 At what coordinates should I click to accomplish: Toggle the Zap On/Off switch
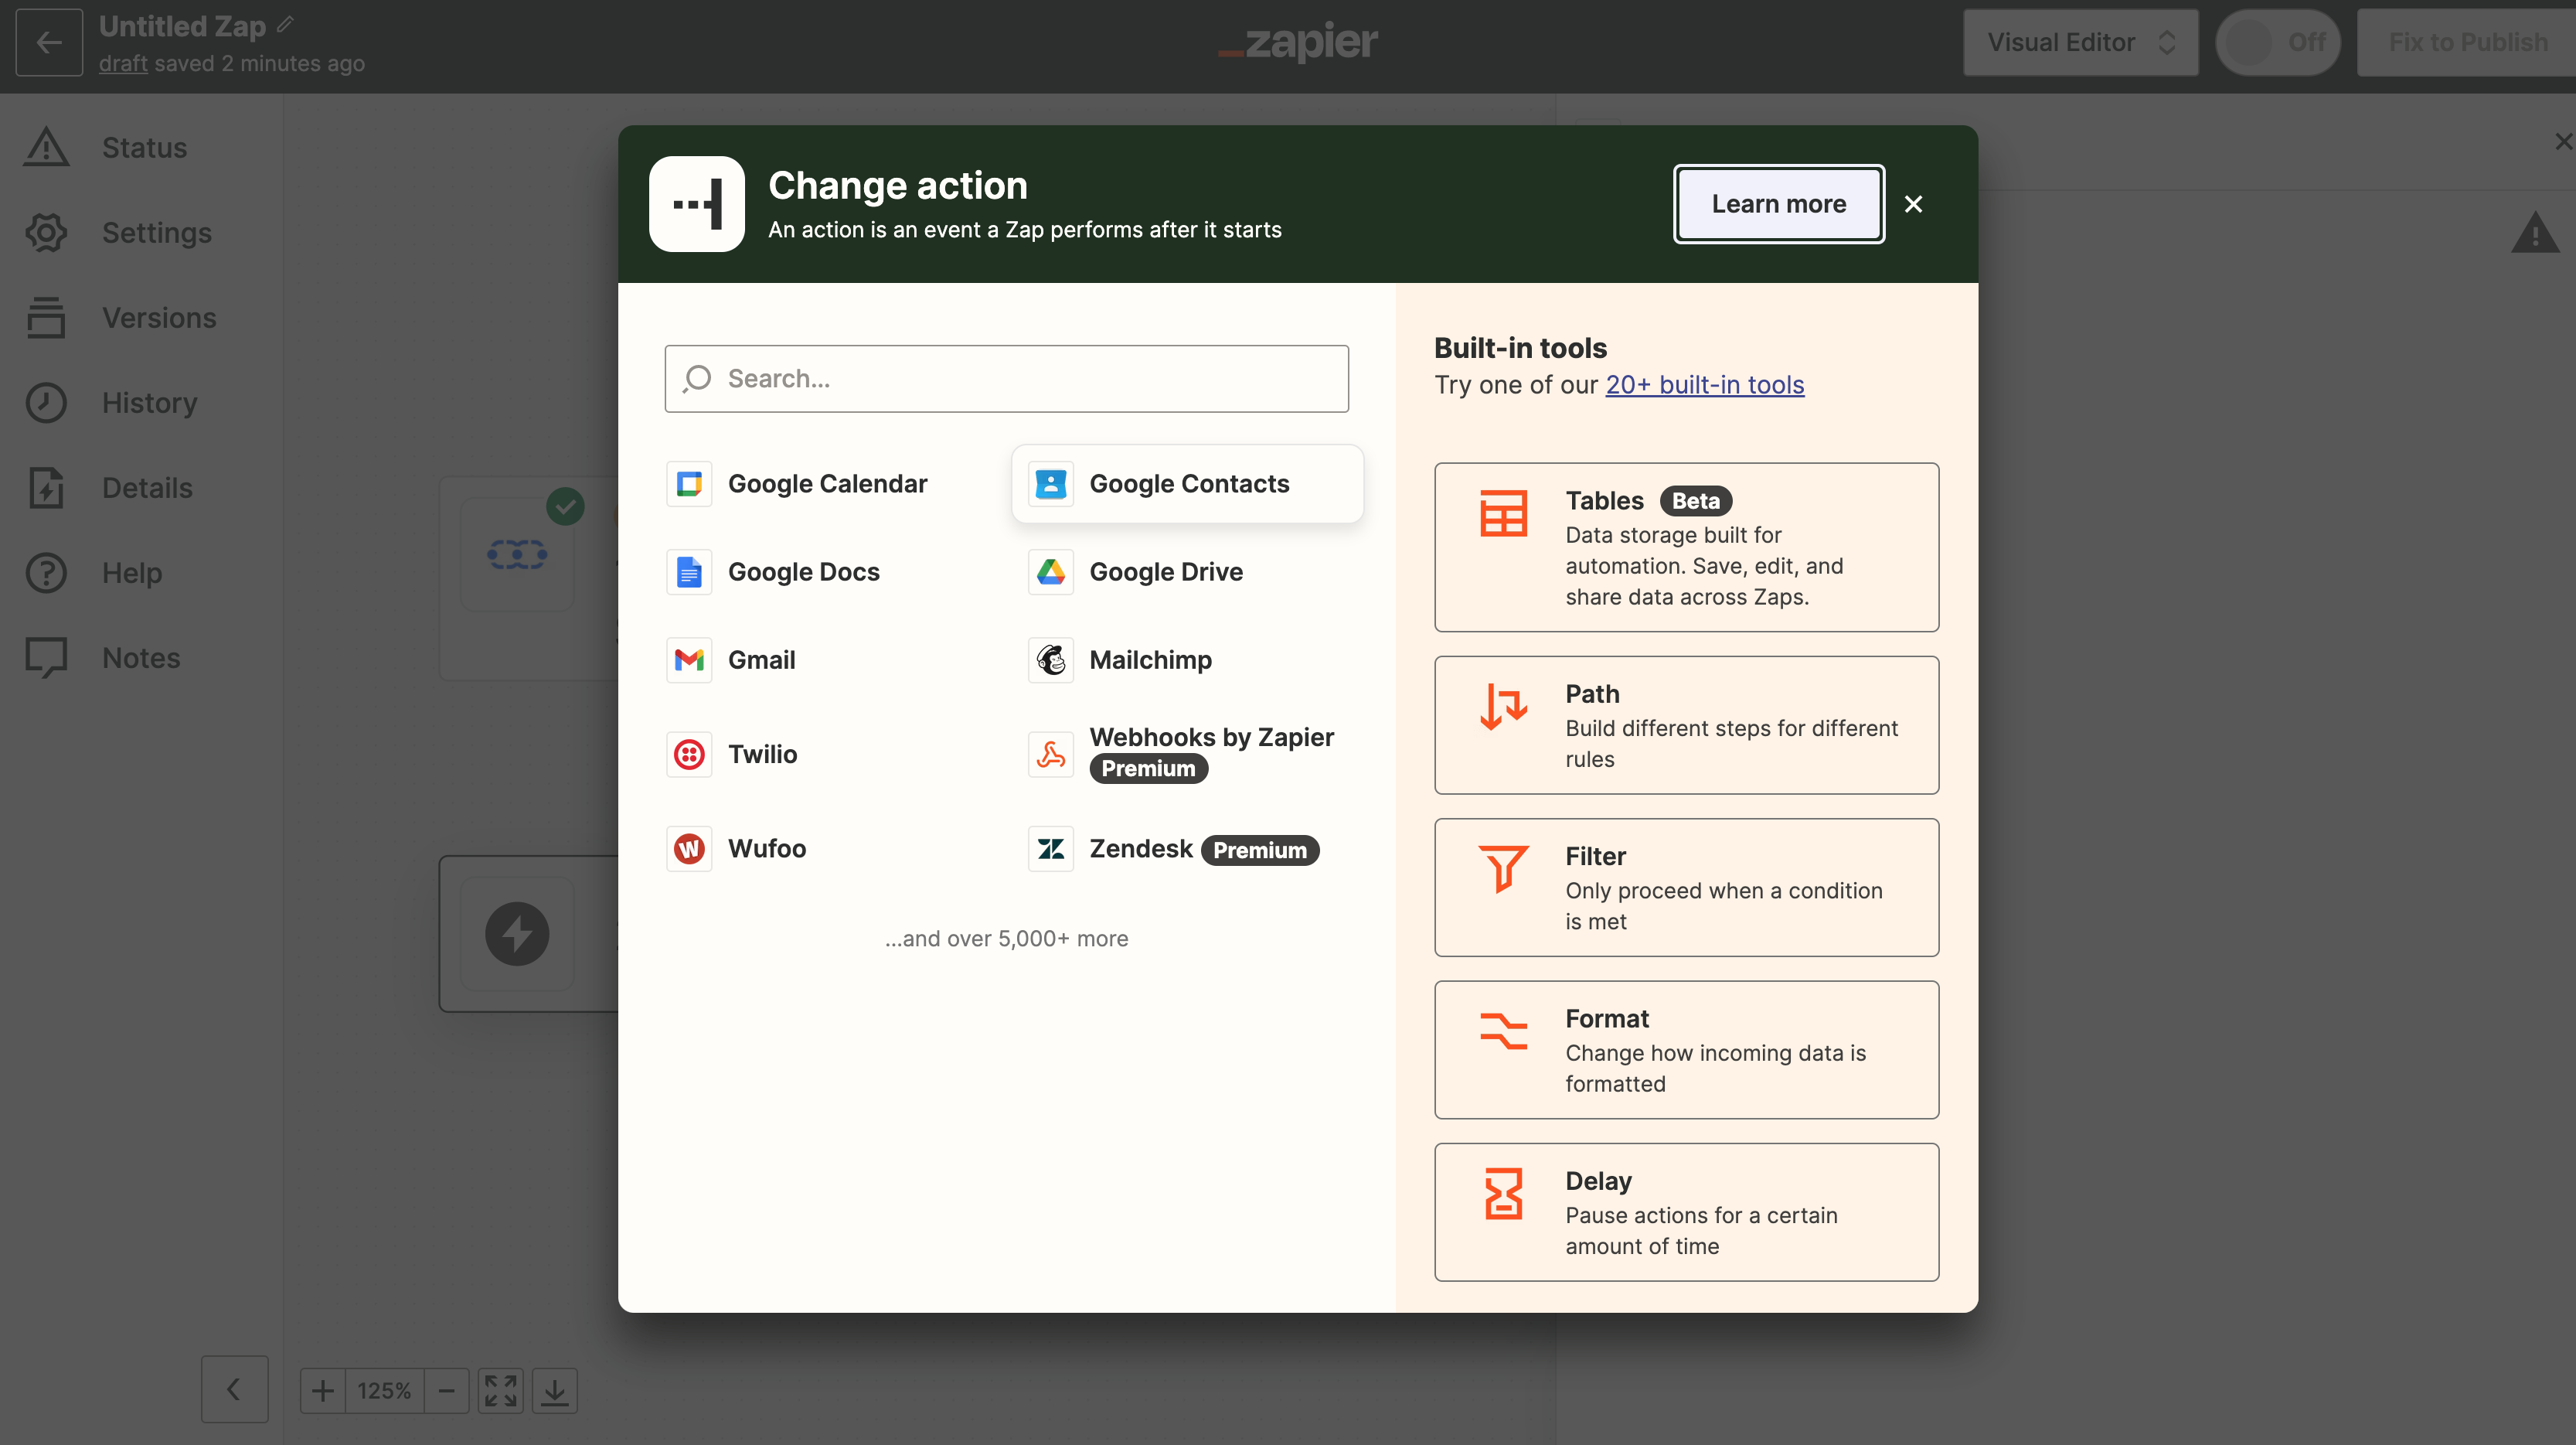[2277, 42]
